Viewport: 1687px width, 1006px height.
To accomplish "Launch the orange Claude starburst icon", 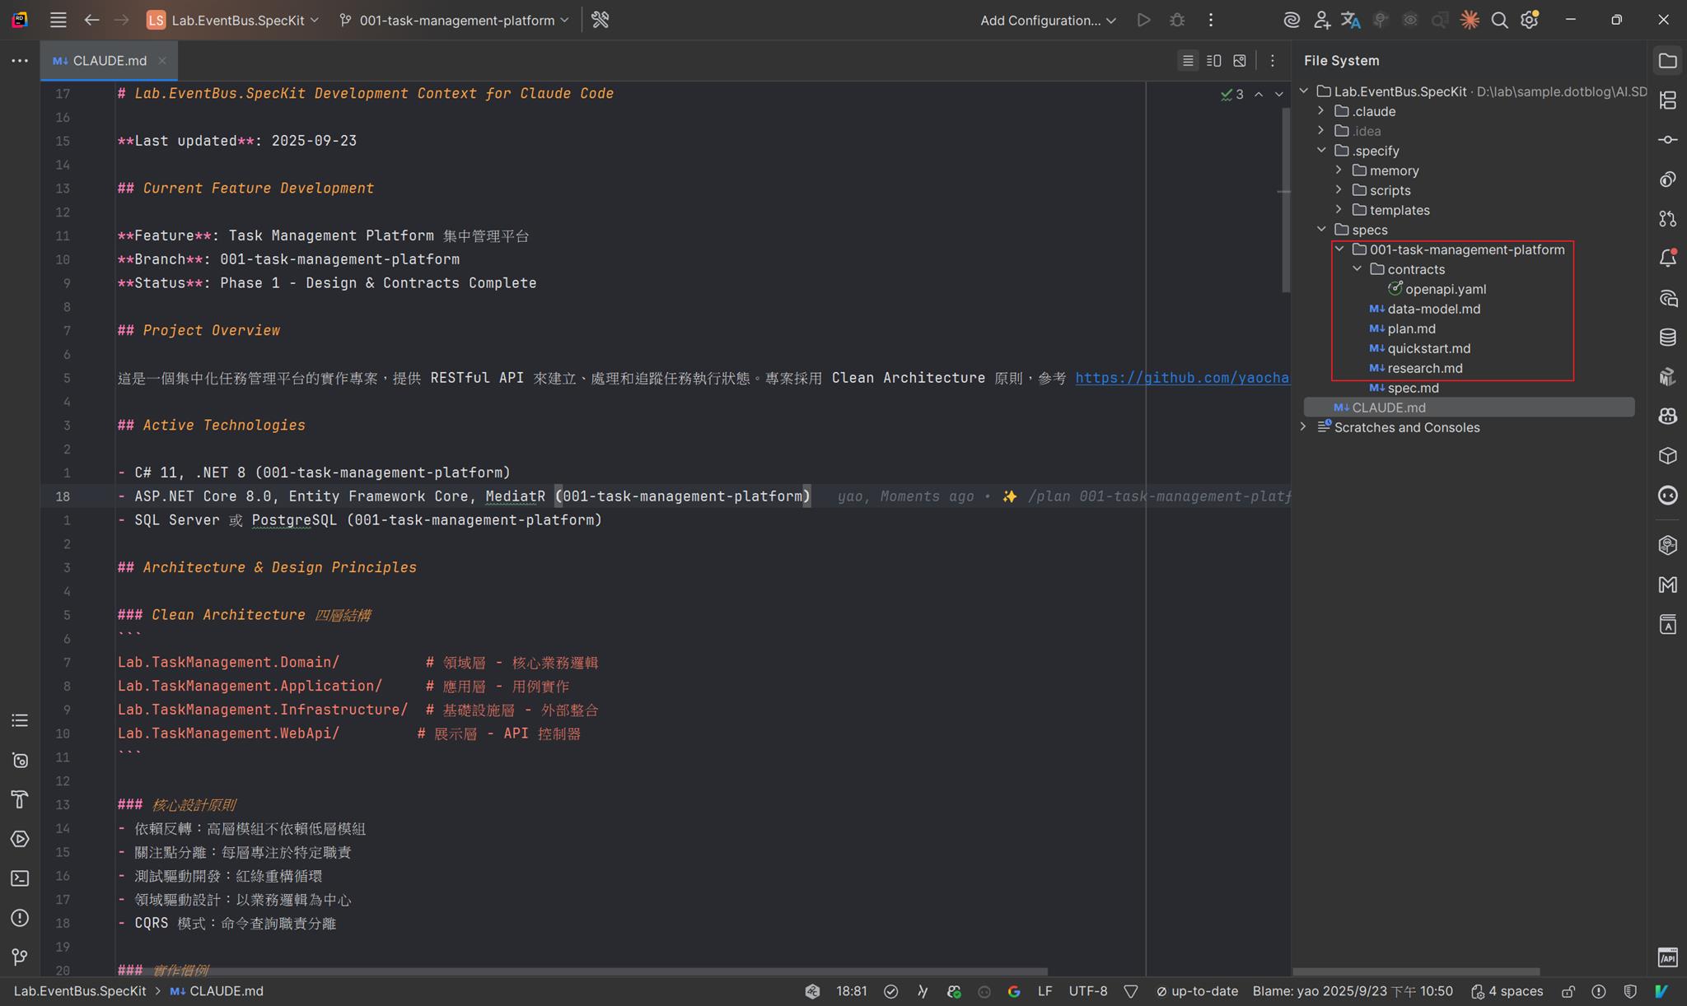I will 1470,20.
